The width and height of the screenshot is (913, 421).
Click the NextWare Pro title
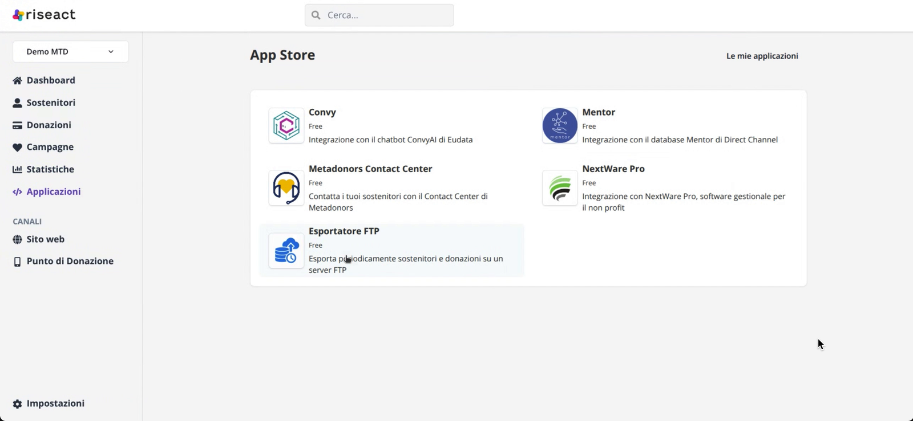pos(613,169)
